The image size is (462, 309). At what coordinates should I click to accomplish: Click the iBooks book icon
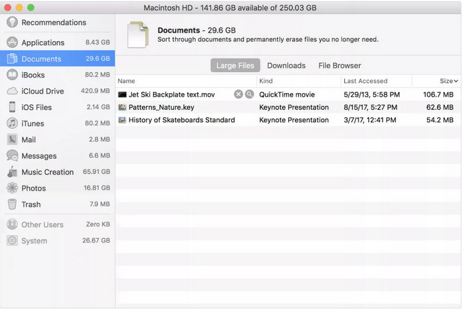click(x=12, y=75)
